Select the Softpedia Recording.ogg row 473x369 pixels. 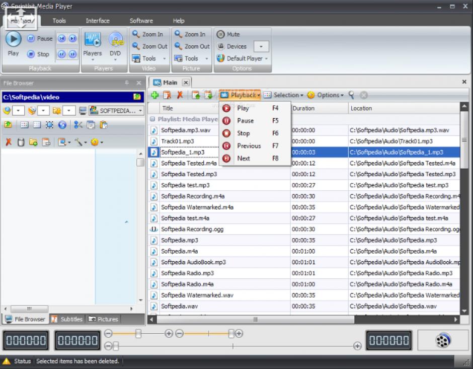tap(304, 229)
